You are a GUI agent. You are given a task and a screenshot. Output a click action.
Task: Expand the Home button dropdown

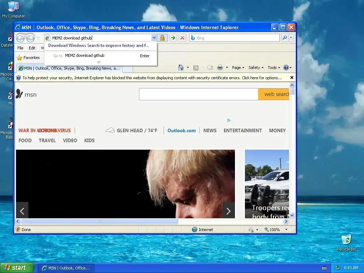pos(188,68)
